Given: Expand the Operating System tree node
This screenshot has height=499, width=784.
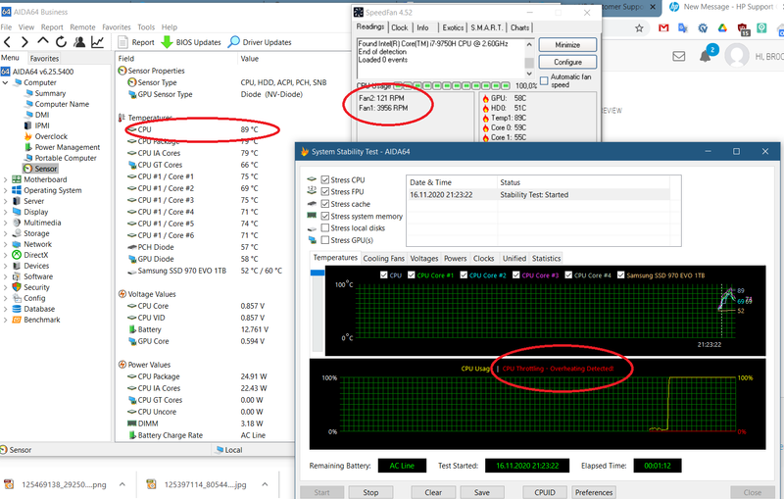Looking at the screenshot, I should tap(6, 190).
